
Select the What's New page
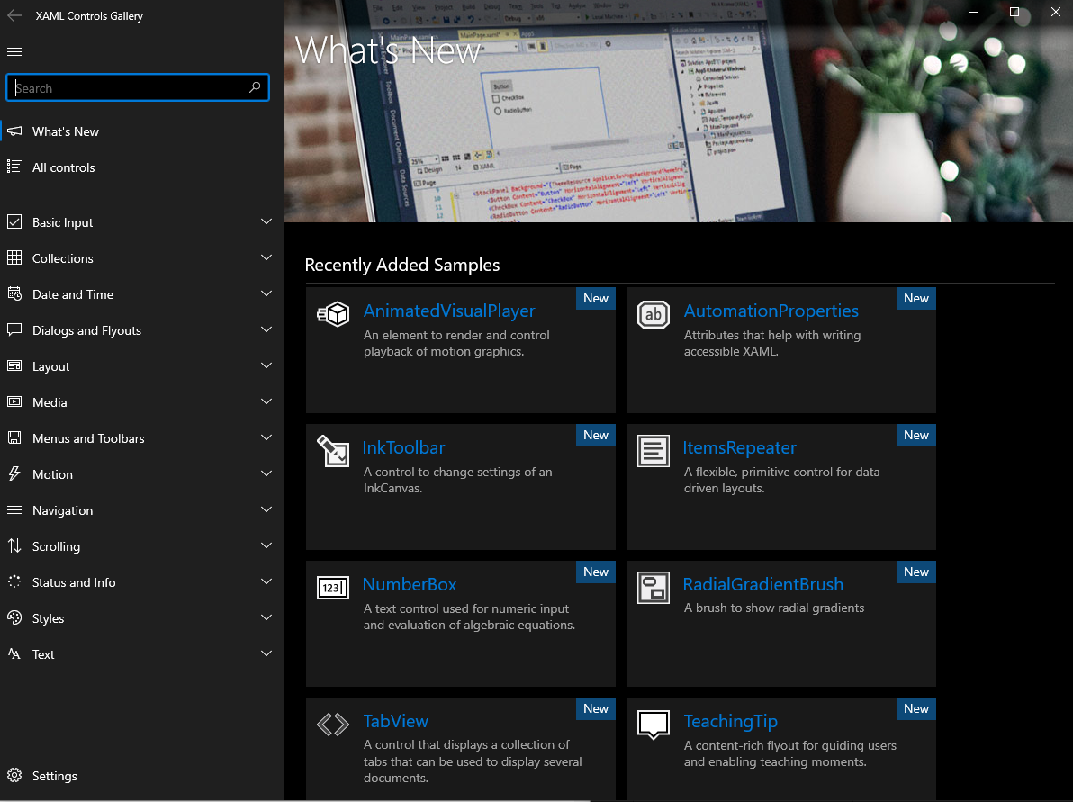[x=65, y=131]
